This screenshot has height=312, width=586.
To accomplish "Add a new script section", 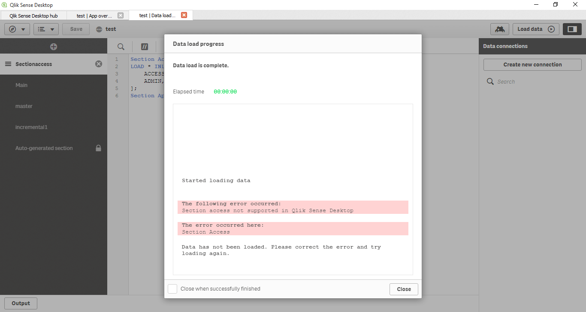I will click(54, 47).
